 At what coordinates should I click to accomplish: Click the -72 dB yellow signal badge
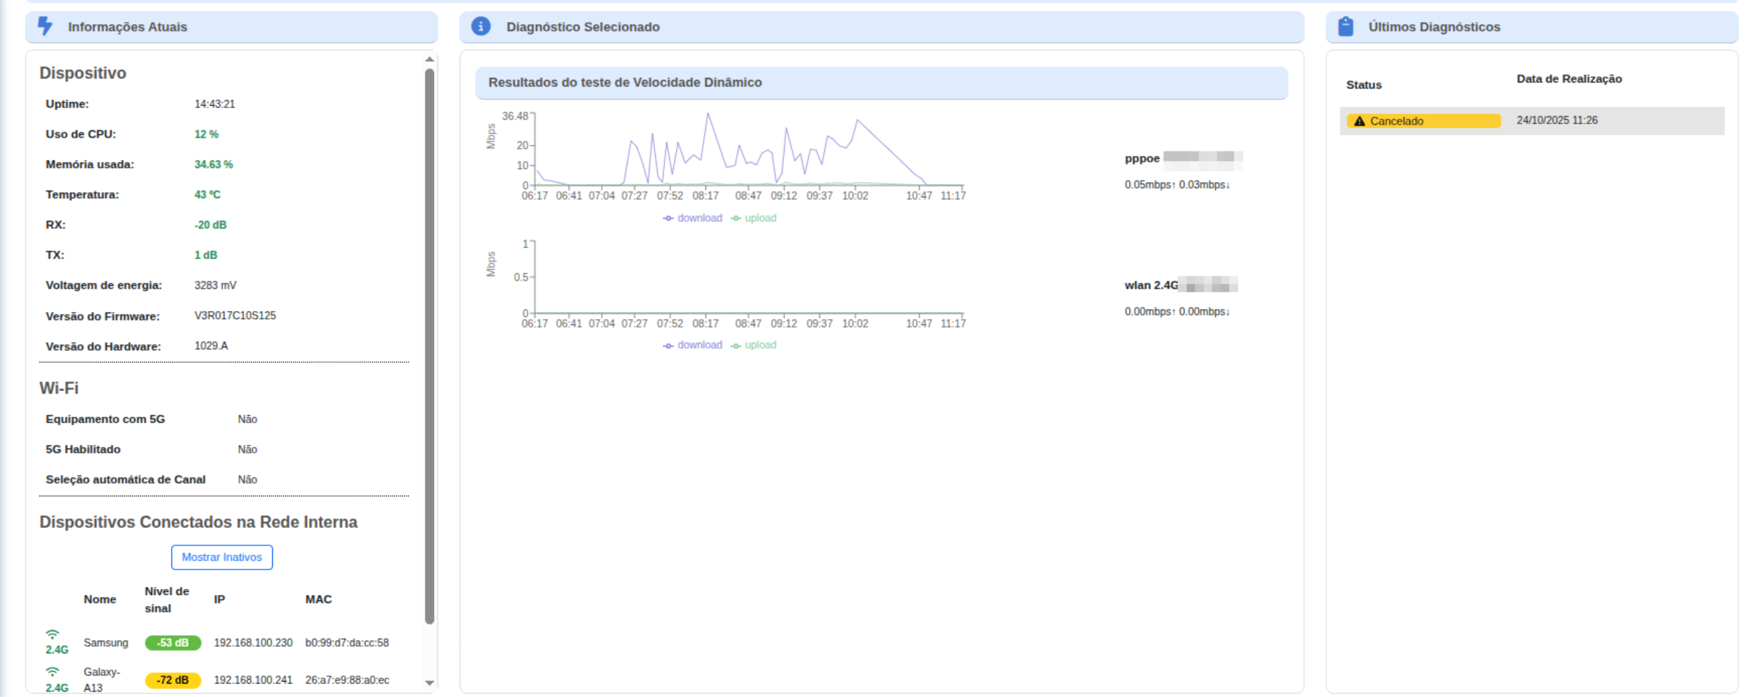point(173,680)
